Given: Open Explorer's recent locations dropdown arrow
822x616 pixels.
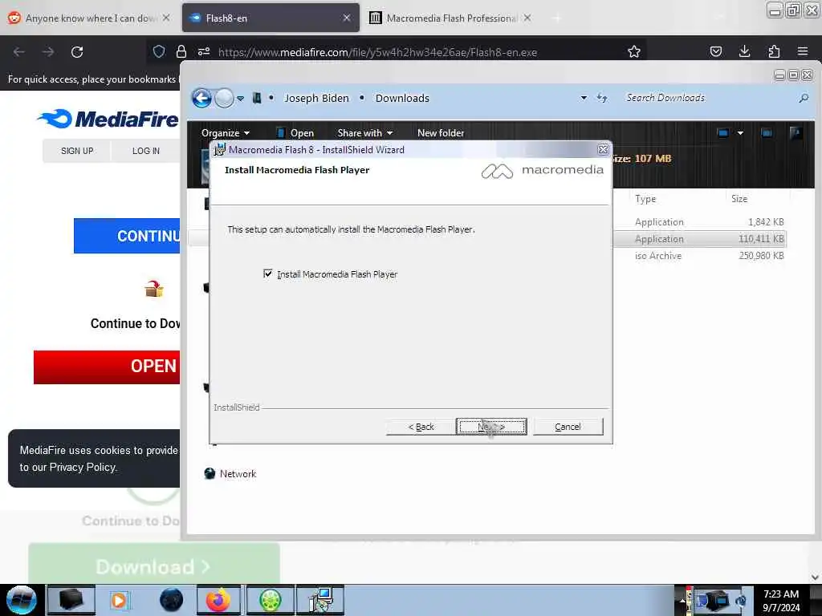Looking at the screenshot, I should pyautogui.click(x=240, y=99).
